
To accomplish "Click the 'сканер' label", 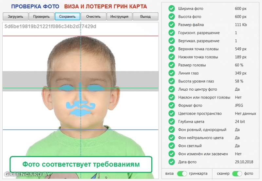I will coord(223,174).
